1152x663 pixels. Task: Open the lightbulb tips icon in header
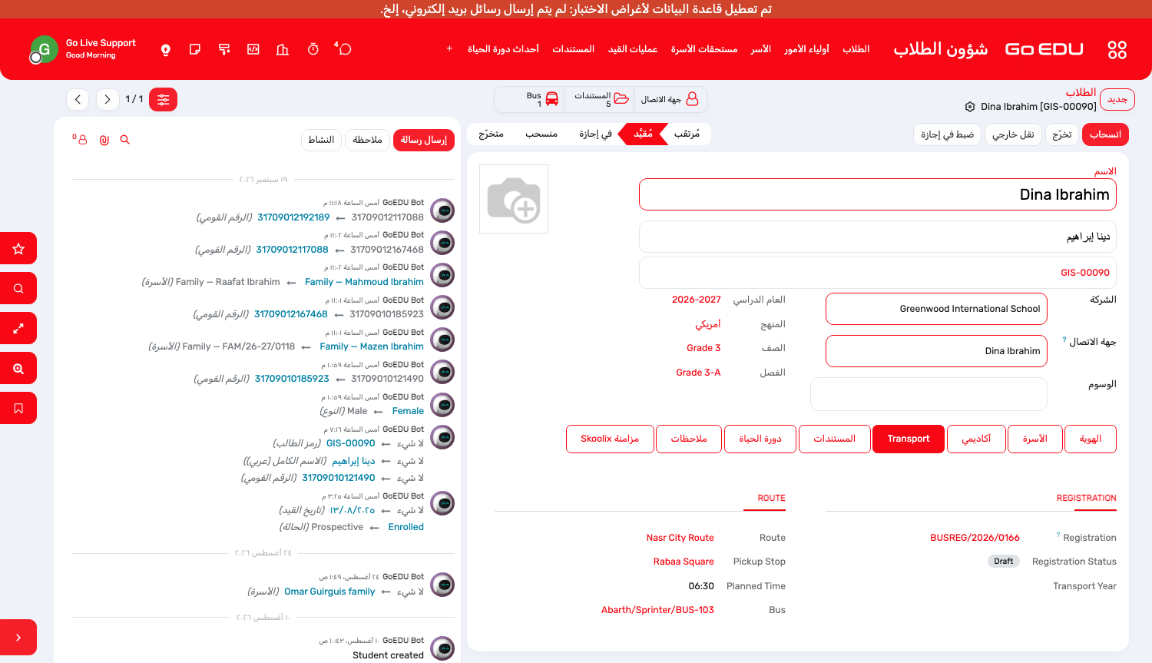click(x=165, y=49)
